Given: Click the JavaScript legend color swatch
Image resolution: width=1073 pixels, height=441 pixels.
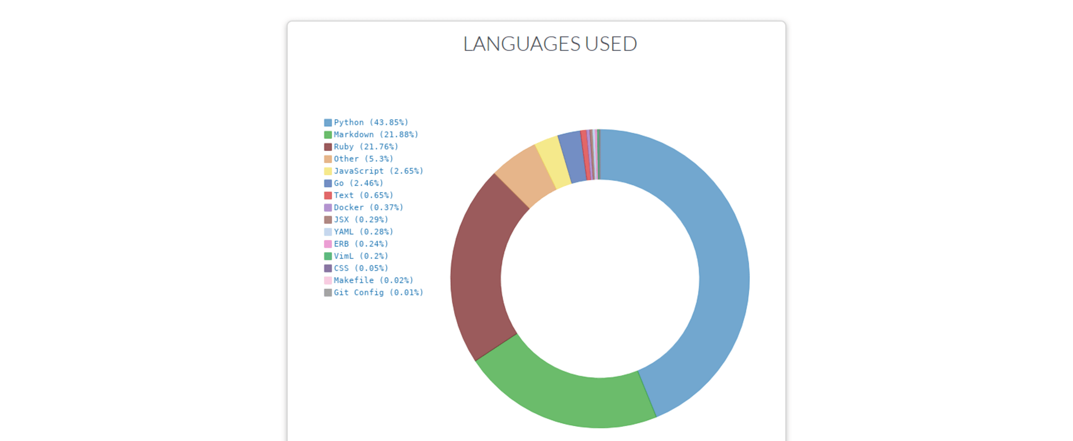Looking at the screenshot, I should (328, 171).
